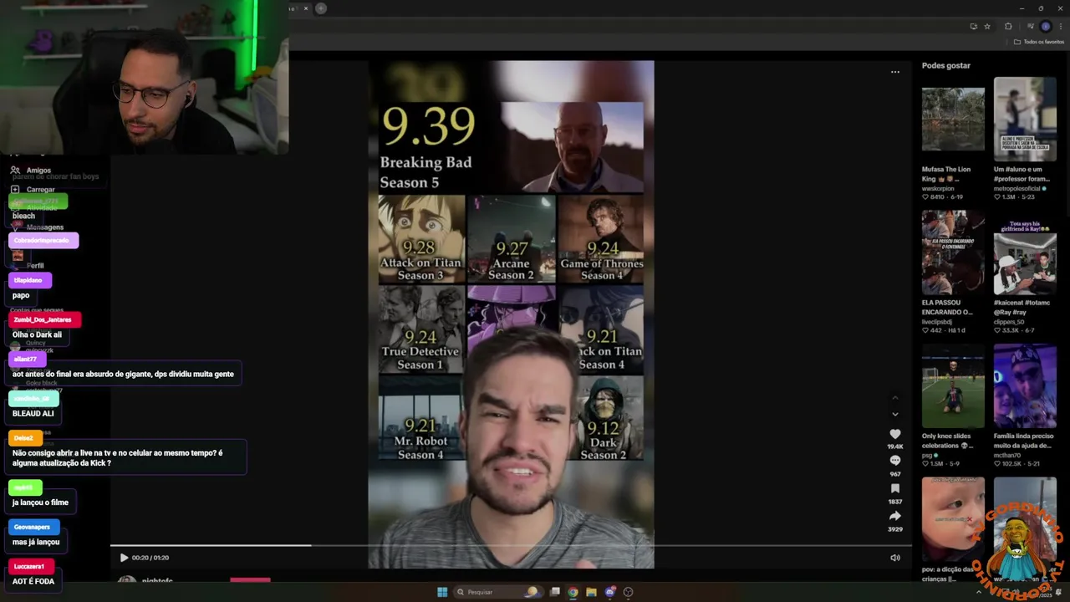Open File Explorer from the taskbar
1070x602 pixels.
click(x=591, y=592)
